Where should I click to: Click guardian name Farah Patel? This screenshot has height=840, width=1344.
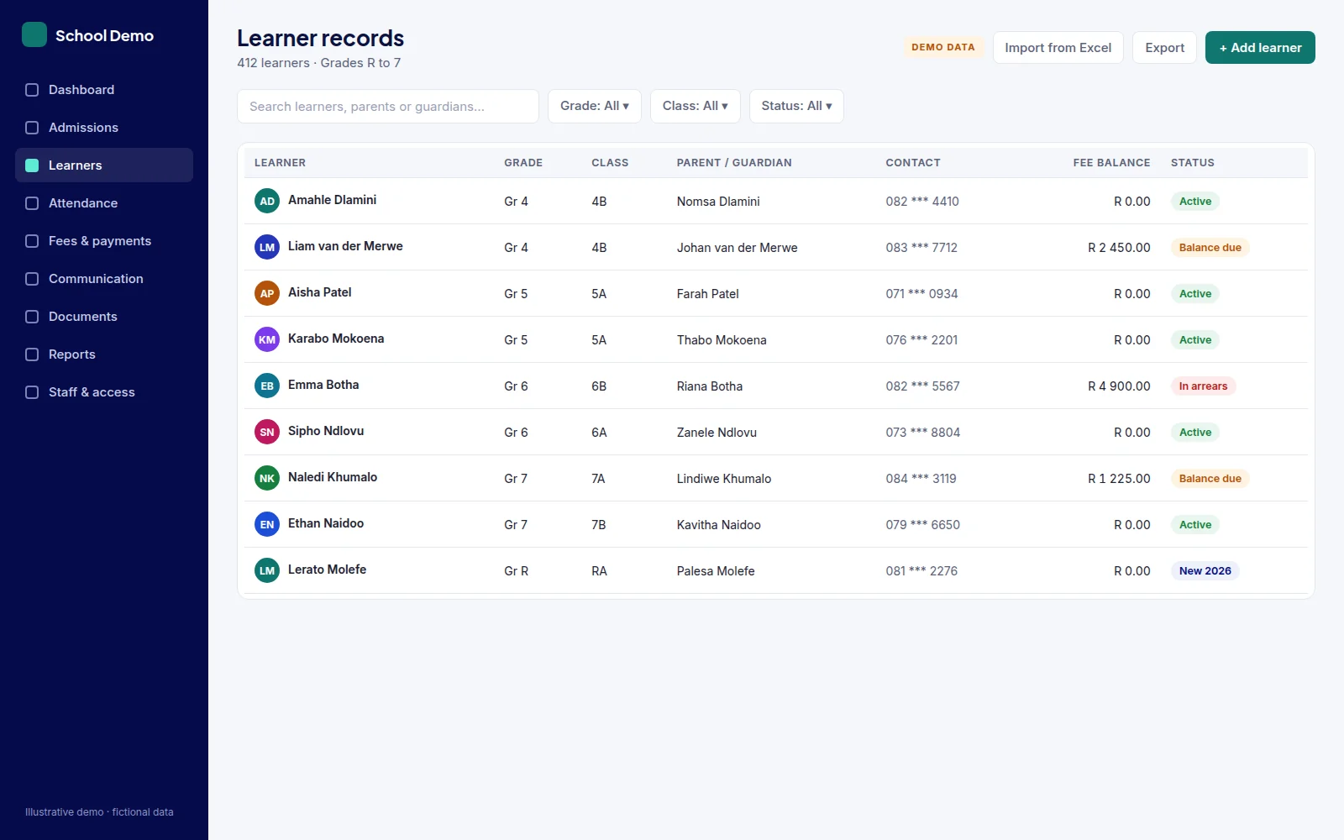(708, 294)
